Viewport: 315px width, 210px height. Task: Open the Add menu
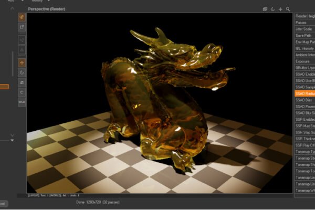tap(11, 1)
